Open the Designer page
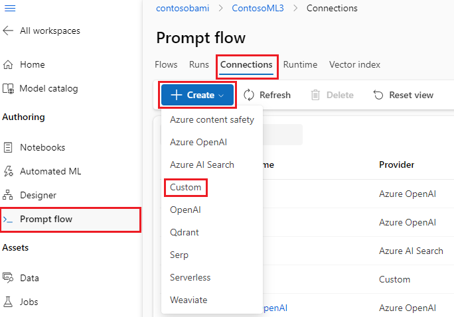Image resolution: width=454 pixels, height=317 pixels. 38,195
